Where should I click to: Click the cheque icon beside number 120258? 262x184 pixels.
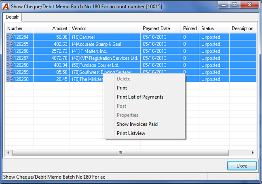click(x=10, y=65)
